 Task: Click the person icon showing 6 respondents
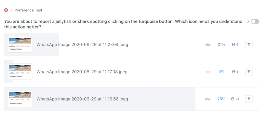[233, 44]
